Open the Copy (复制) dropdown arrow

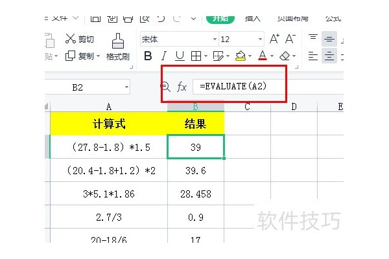click(x=99, y=56)
